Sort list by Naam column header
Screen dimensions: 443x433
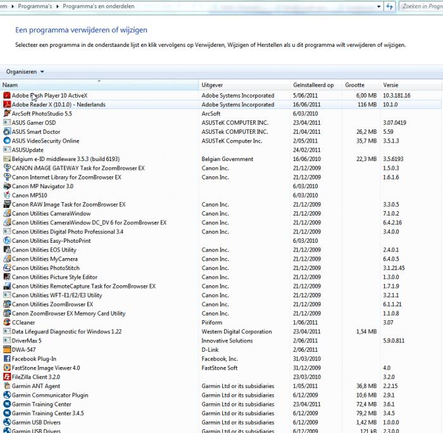(x=99, y=85)
